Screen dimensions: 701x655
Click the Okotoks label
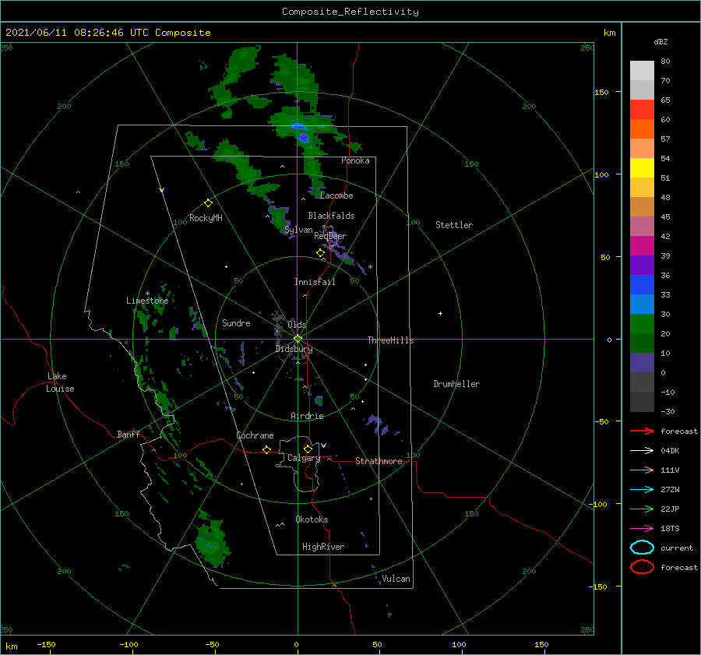[312, 519]
